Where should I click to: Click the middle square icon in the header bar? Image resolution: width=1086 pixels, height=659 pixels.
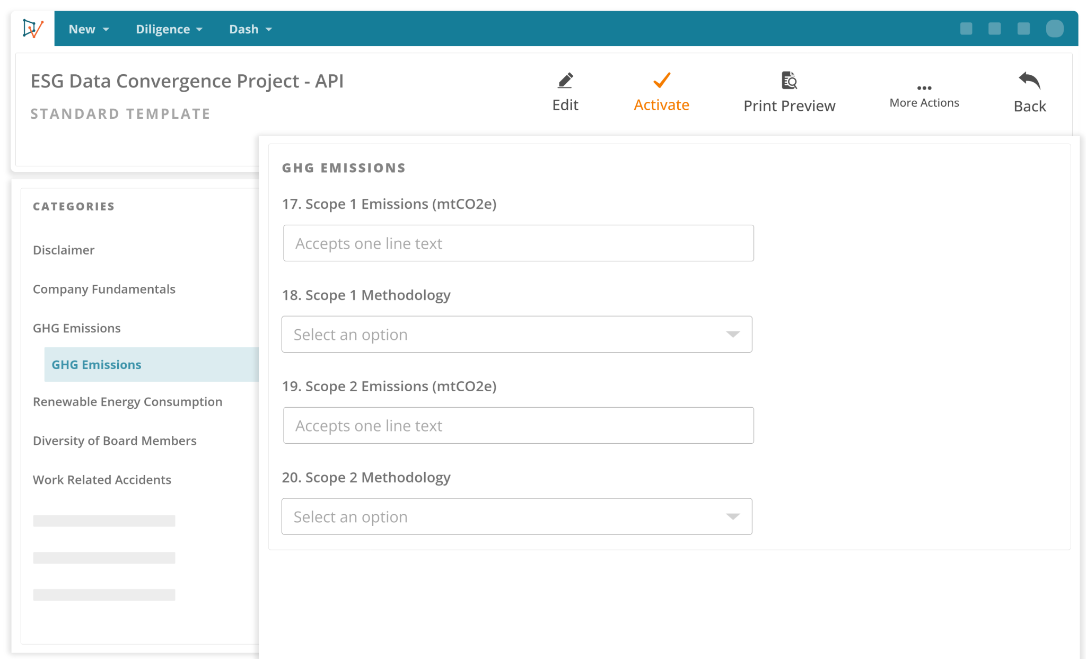coord(995,29)
